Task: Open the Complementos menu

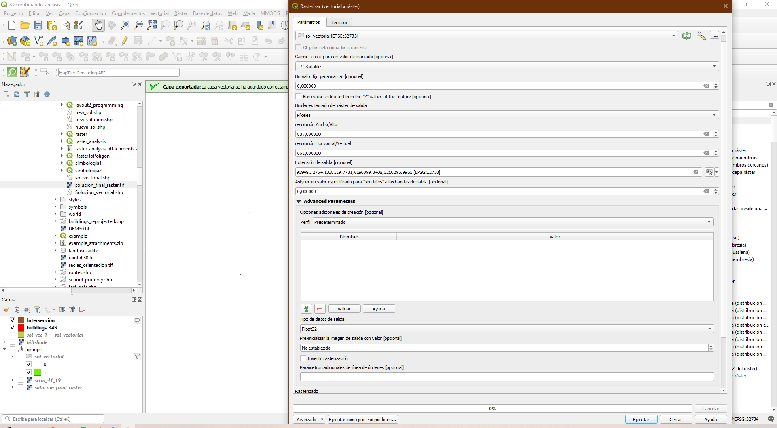Action: click(128, 13)
